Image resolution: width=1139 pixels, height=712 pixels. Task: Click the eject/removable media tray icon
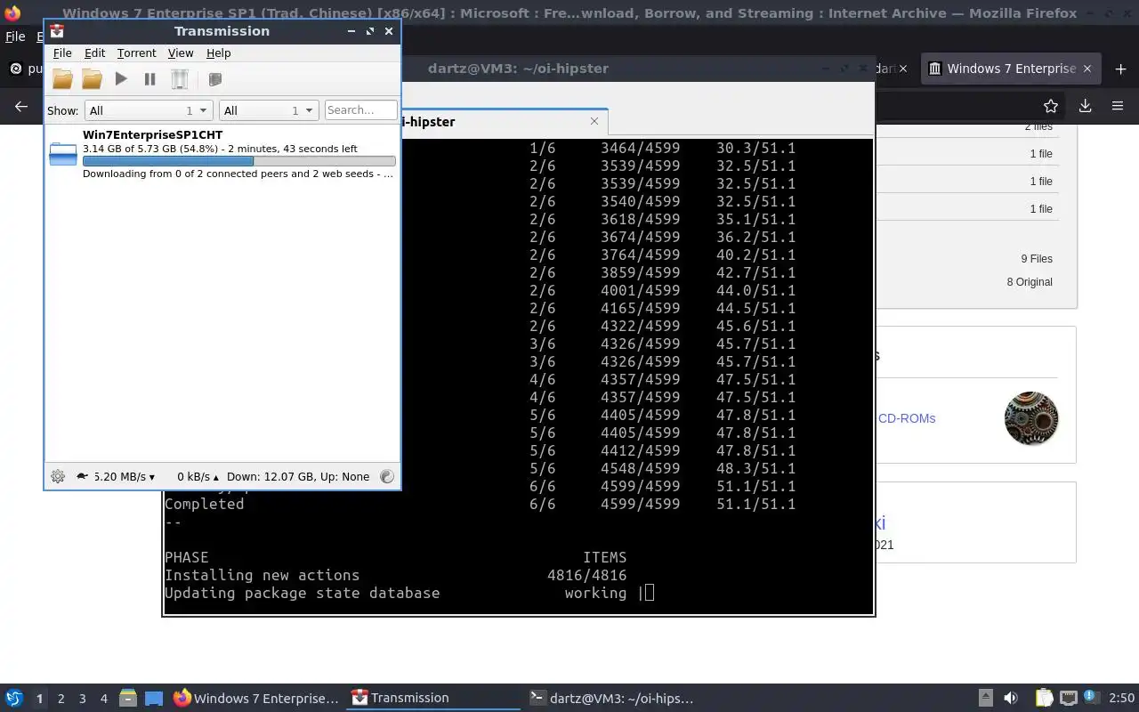985,699
